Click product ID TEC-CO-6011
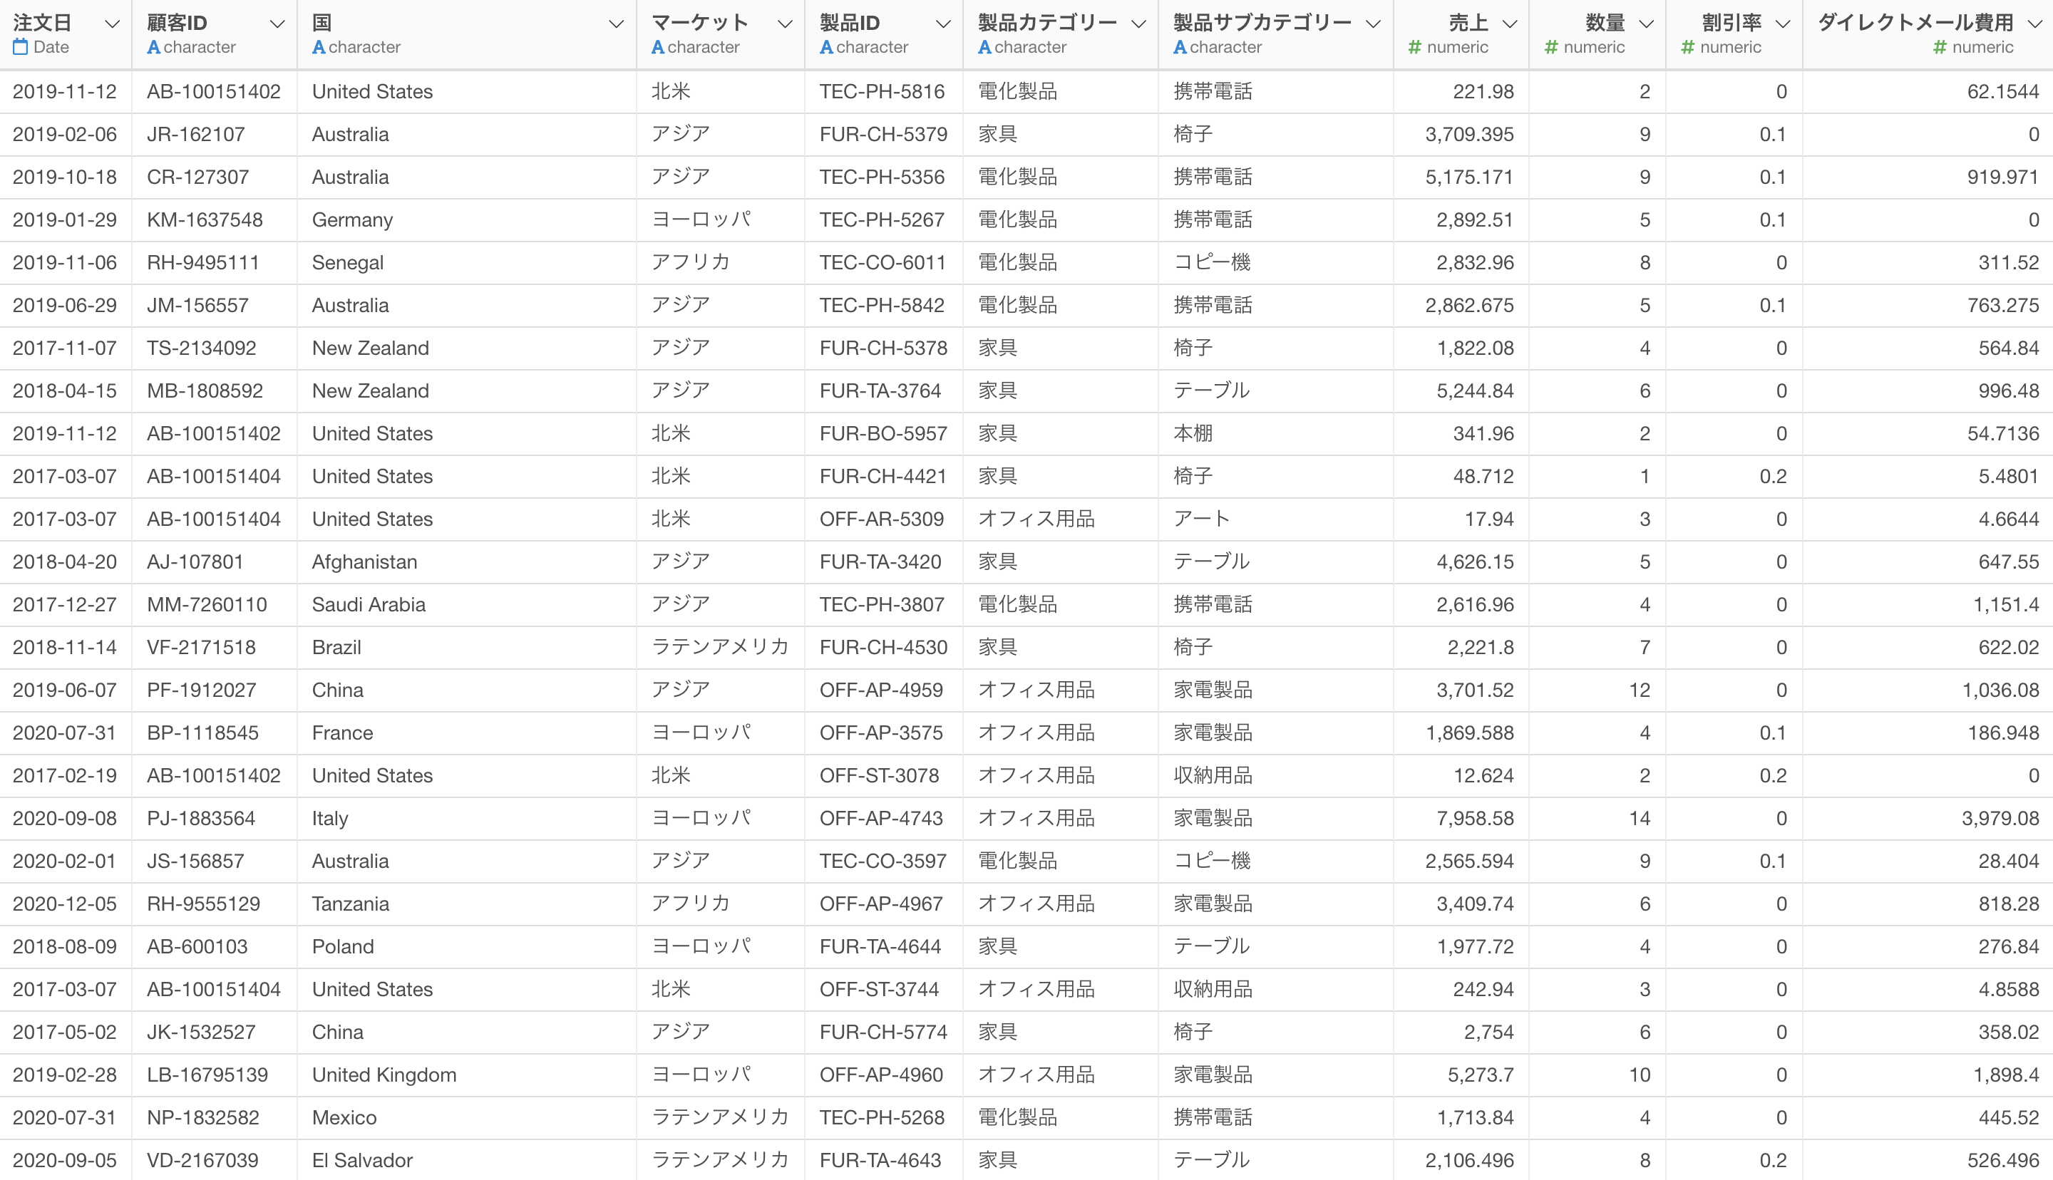Image resolution: width=2053 pixels, height=1180 pixels. click(x=883, y=263)
